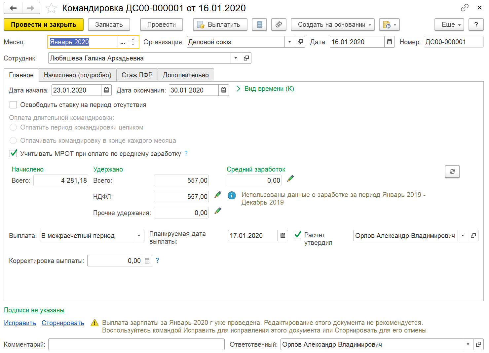Switch to Дополнительно tab
The image size is (489, 353).
(x=186, y=75)
